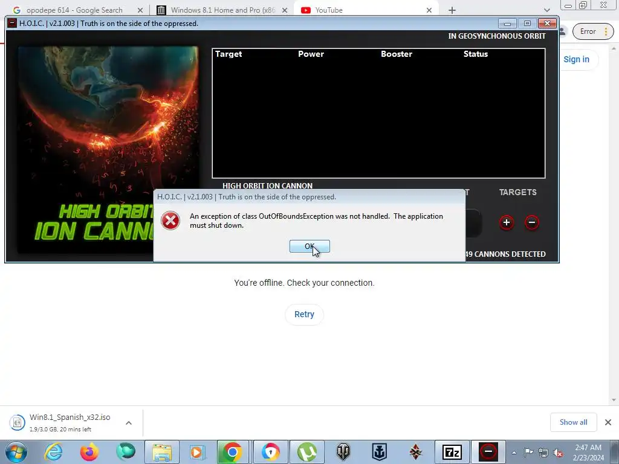Switch to Windows 8.1 Home and Pro tab

click(221, 10)
